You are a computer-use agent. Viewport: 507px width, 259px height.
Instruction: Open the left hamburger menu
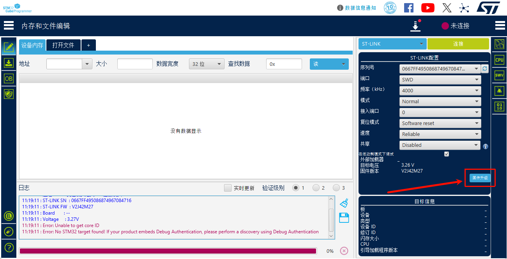[9, 25]
